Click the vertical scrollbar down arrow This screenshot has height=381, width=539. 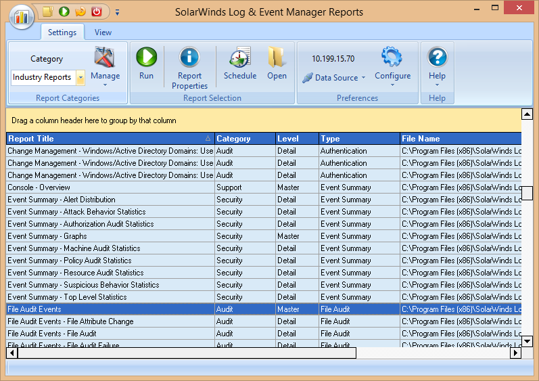click(x=527, y=341)
